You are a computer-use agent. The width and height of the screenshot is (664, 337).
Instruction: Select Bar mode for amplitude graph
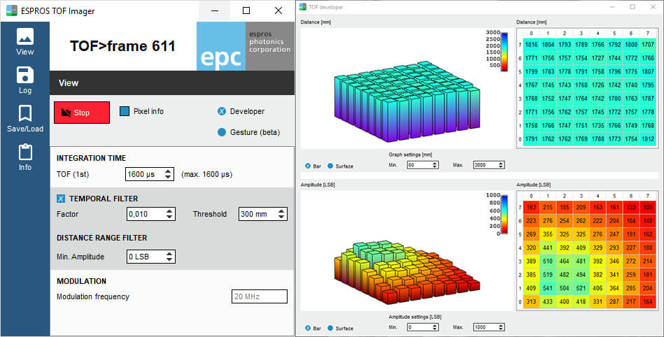308,328
